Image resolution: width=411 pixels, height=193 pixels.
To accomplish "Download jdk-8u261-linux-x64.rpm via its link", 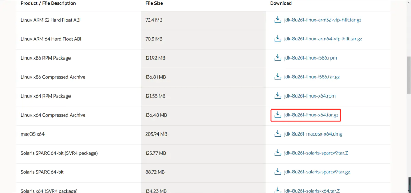I will (310, 96).
